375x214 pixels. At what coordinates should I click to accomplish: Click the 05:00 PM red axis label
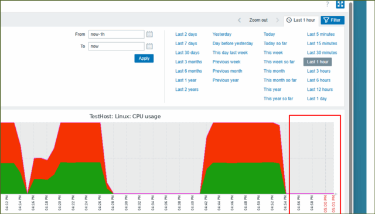tap(325, 204)
